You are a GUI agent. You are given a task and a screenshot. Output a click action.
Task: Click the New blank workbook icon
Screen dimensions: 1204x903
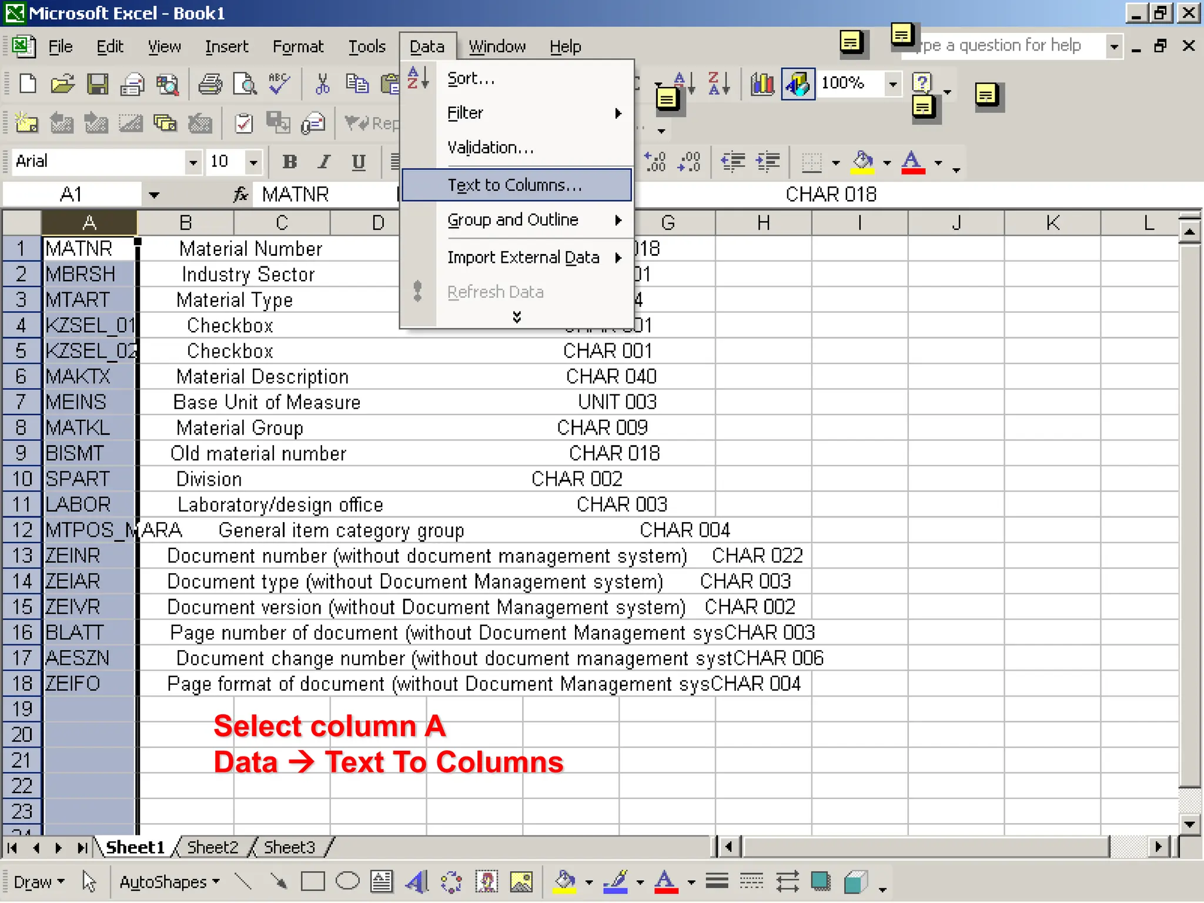click(28, 84)
